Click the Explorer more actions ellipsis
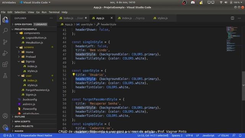The height and width of the screenshot is (138, 245). tap(51, 18)
